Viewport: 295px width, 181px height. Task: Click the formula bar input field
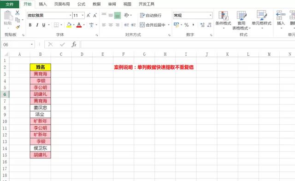tap(188, 45)
